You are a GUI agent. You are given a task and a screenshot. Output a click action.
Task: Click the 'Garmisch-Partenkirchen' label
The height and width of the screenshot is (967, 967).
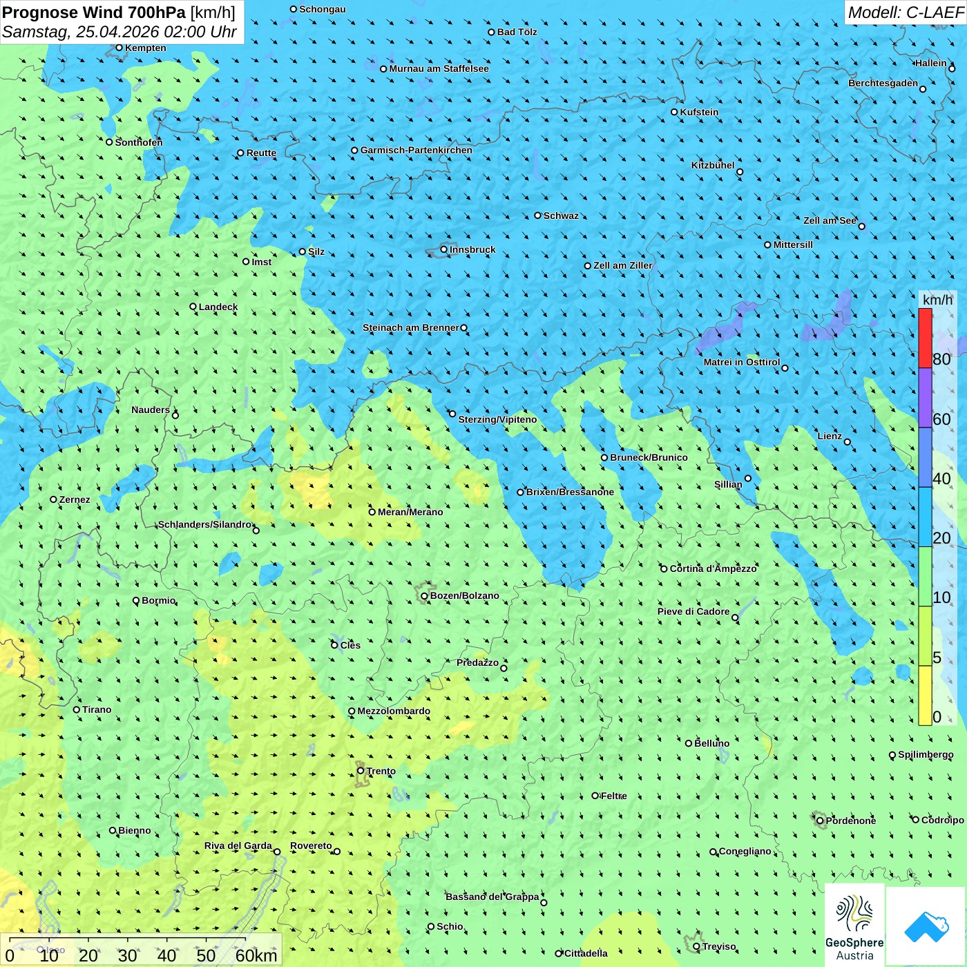(417, 150)
